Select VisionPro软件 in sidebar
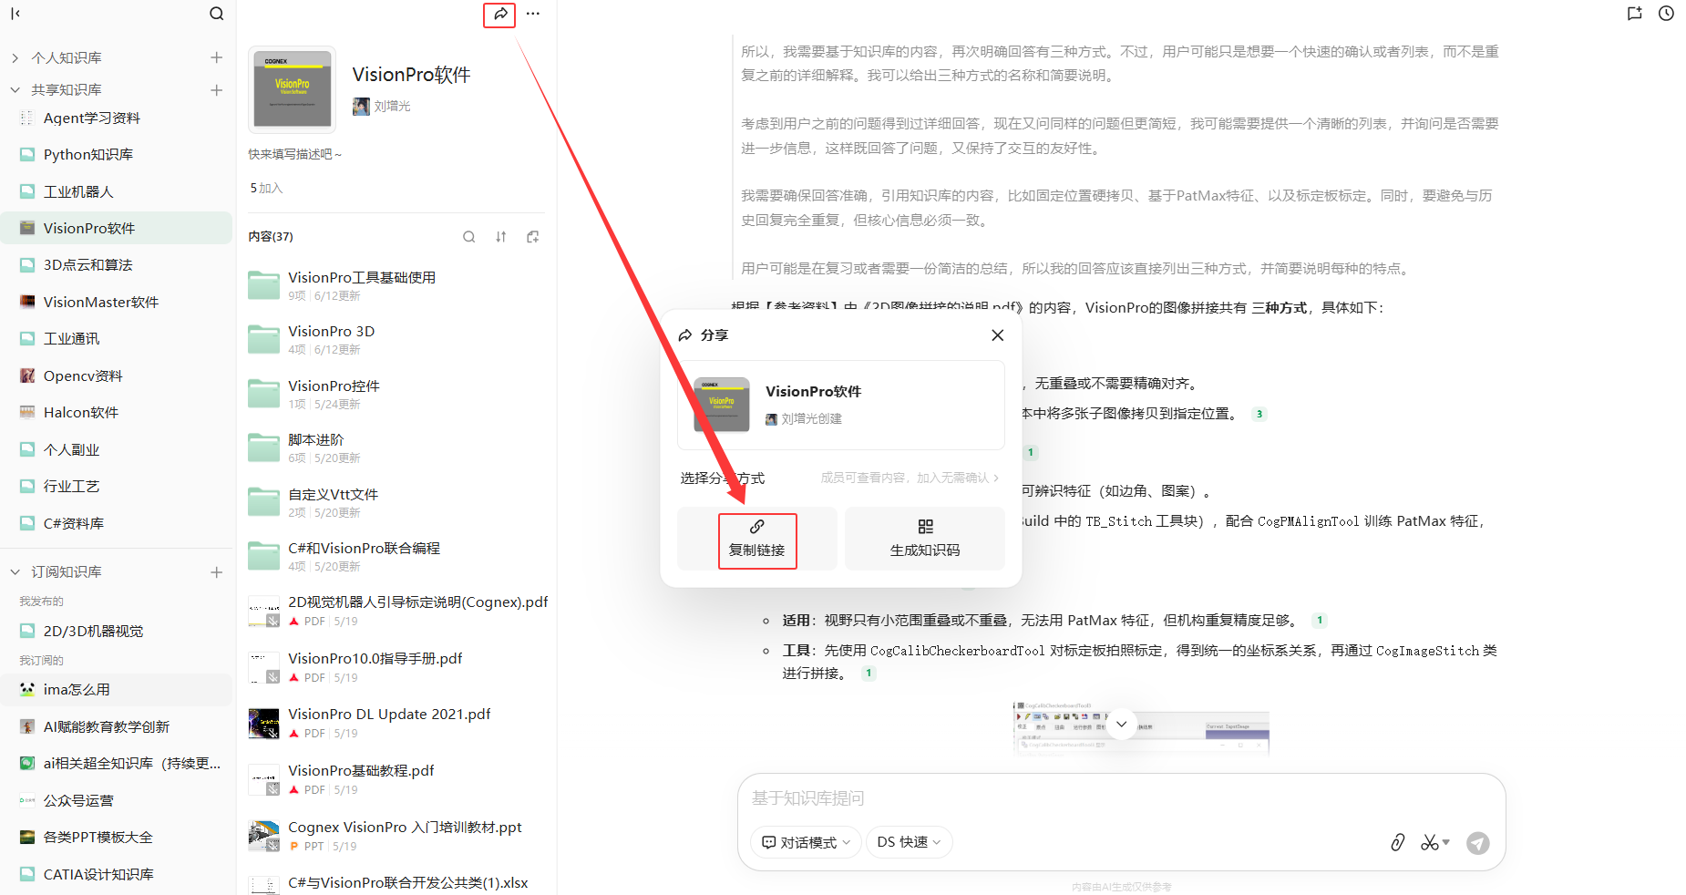 [x=117, y=228]
